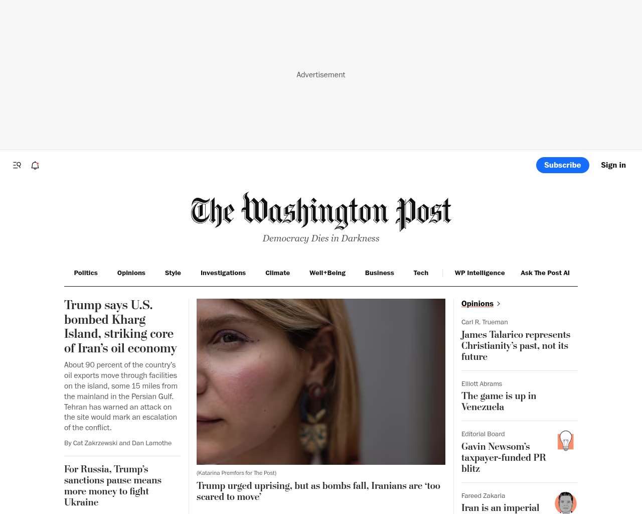
Task: Open photo of woman with earring
Action: pos(321,381)
